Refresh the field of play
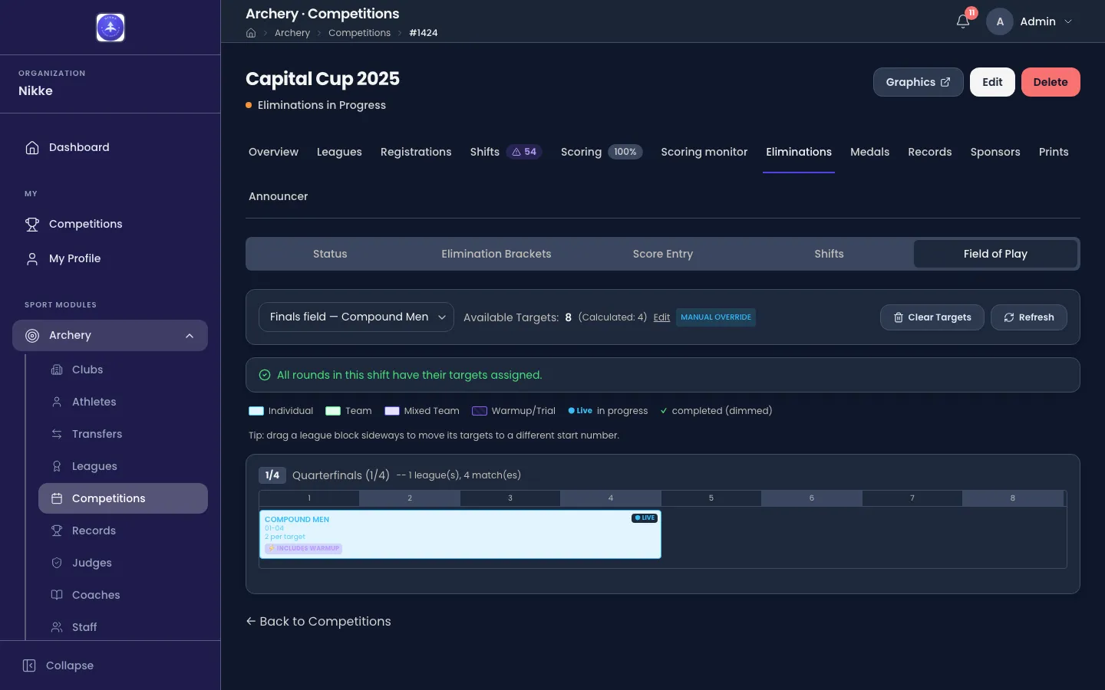This screenshot has height=690, width=1105. 1028,317
